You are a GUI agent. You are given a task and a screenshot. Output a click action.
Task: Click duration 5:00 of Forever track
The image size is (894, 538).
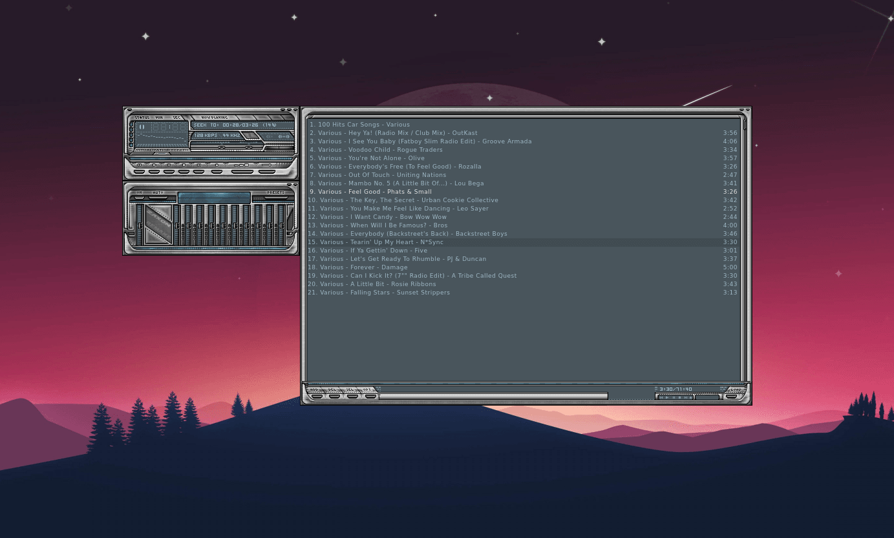730,267
